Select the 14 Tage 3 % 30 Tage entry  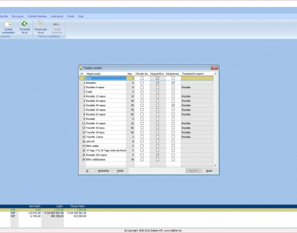click(106, 151)
